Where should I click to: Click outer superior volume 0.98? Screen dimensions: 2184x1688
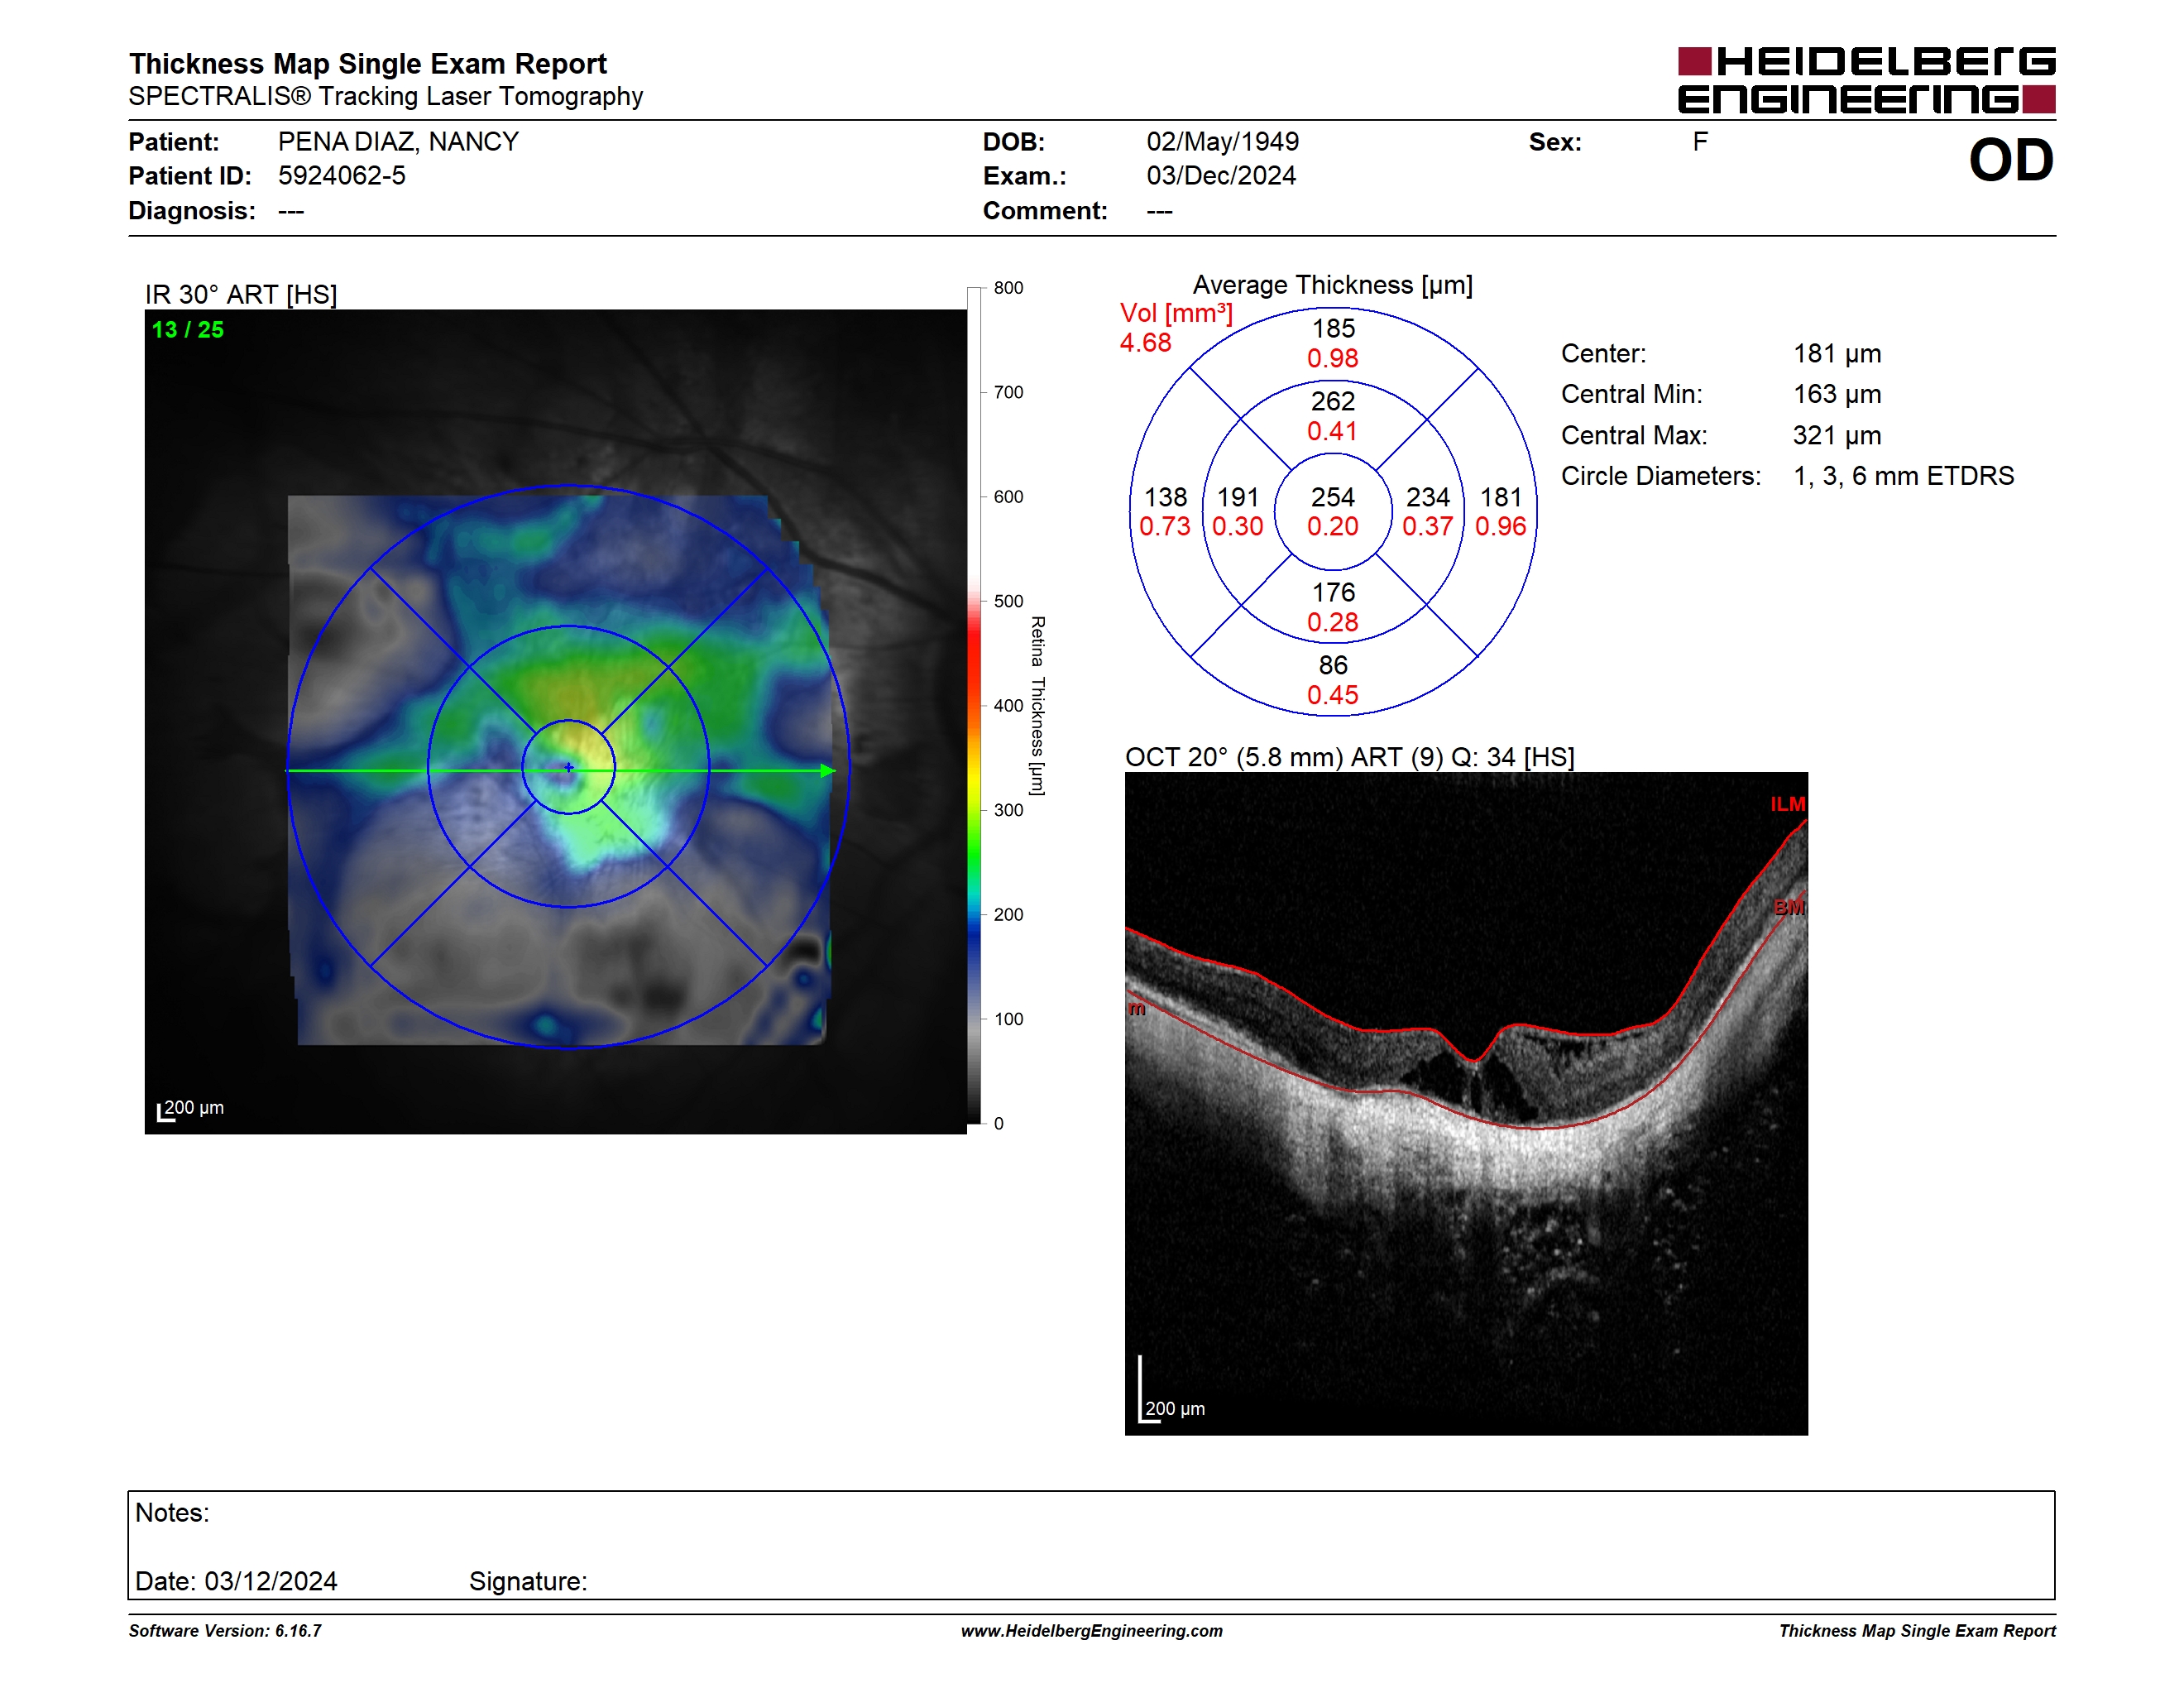(x=1333, y=358)
